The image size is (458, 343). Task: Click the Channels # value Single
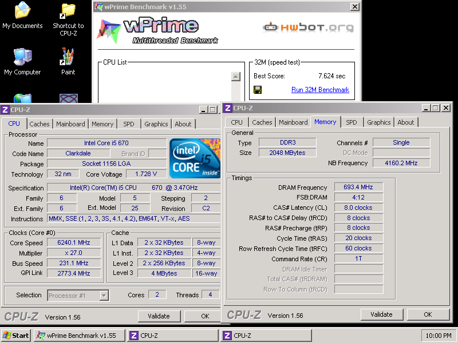(401, 142)
